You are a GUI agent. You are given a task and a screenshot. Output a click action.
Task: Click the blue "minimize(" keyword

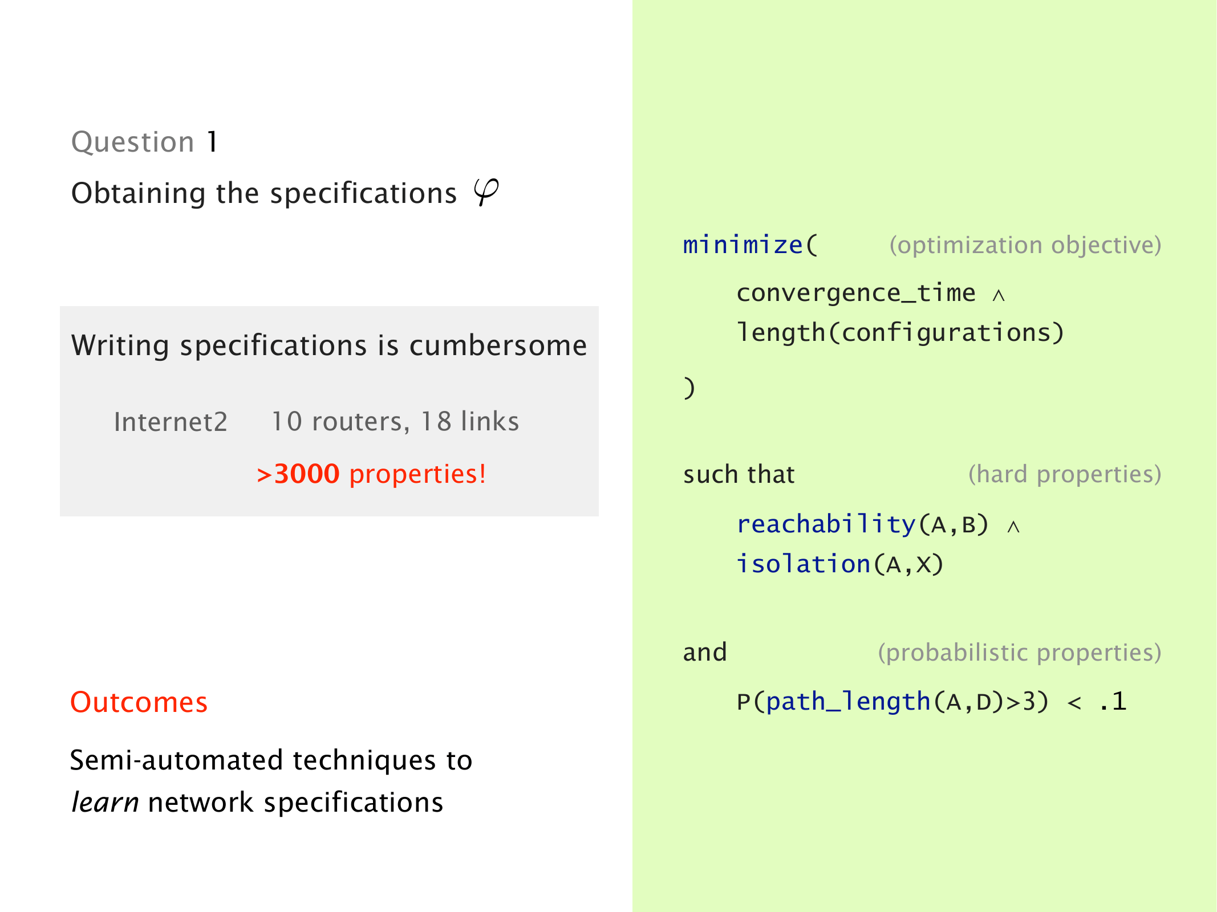[749, 245]
